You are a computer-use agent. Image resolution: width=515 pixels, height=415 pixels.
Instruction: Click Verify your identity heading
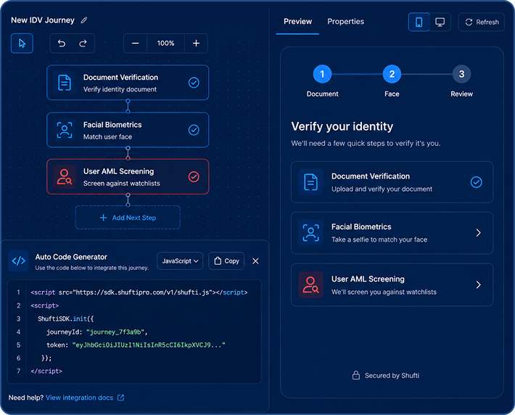(342, 126)
